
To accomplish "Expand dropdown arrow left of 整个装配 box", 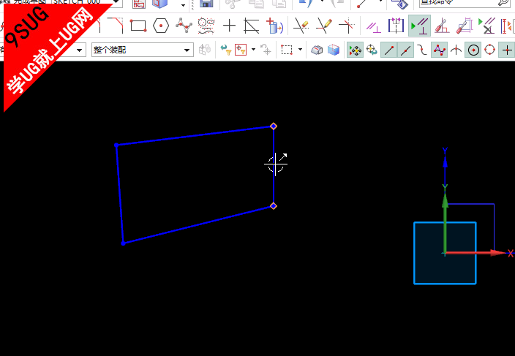I will click(79, 50).
